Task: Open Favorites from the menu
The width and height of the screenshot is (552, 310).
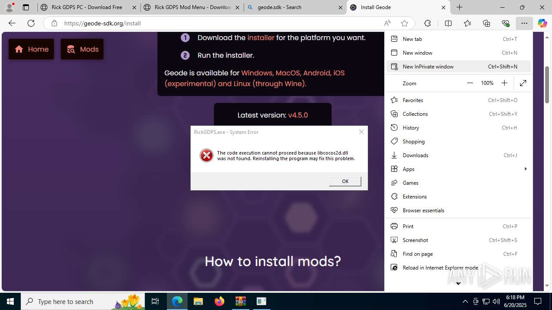Action: click(x=458, y=100)
